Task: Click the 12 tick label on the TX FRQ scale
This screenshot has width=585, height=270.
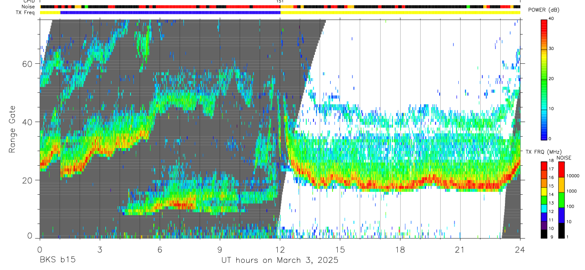Action: 551,211
